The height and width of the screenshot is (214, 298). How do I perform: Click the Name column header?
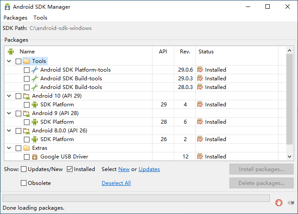(79, 52)
